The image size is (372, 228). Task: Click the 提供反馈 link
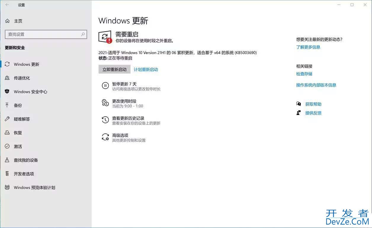[313, 113]
